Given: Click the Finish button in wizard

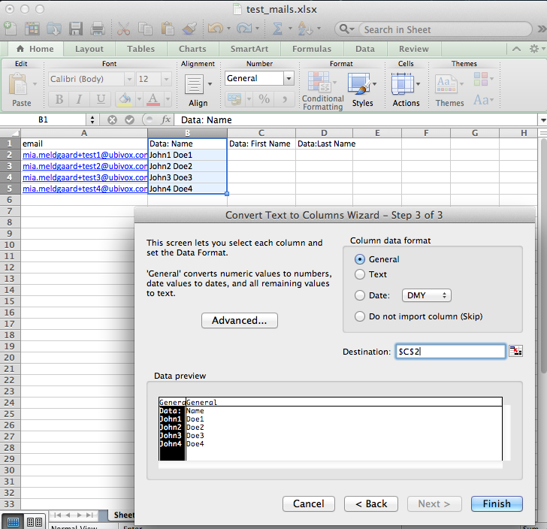Looking at the screenshot, I should 497,504.
